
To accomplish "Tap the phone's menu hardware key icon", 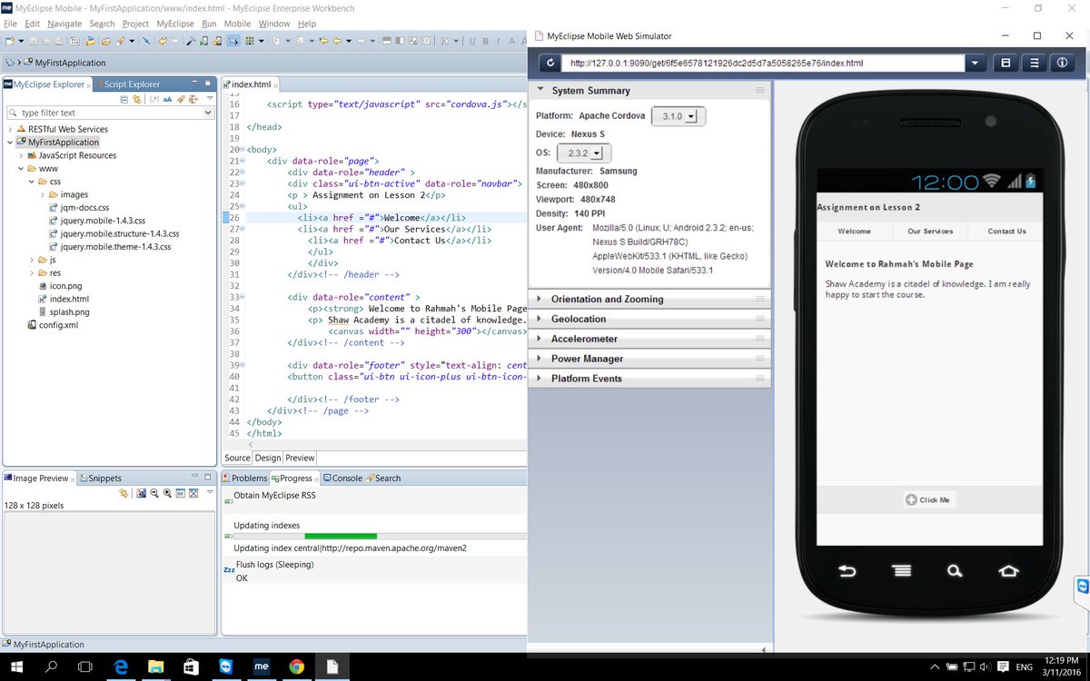I will pyautogui.click(x=901, y=571).
